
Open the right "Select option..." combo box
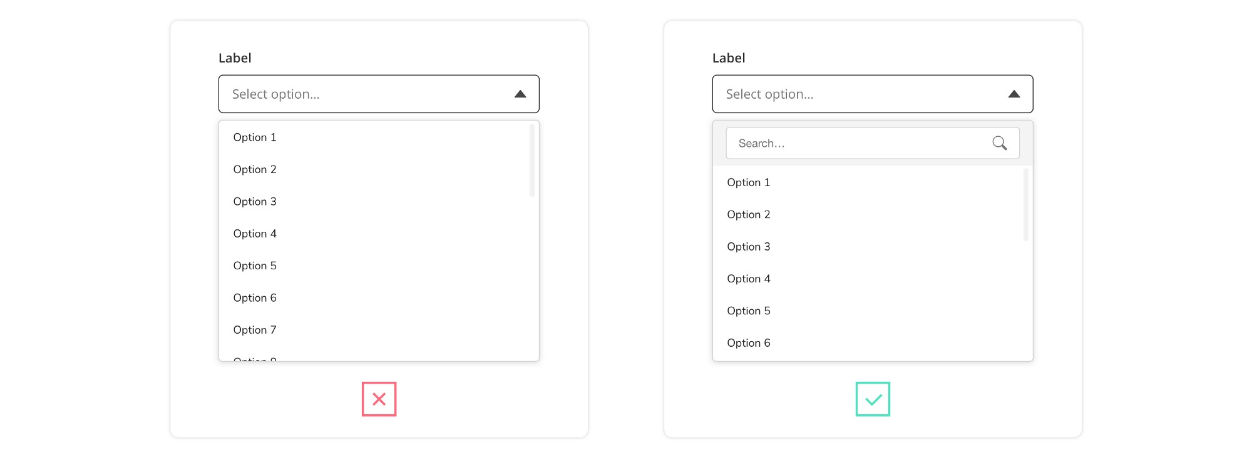coord(873,94)
